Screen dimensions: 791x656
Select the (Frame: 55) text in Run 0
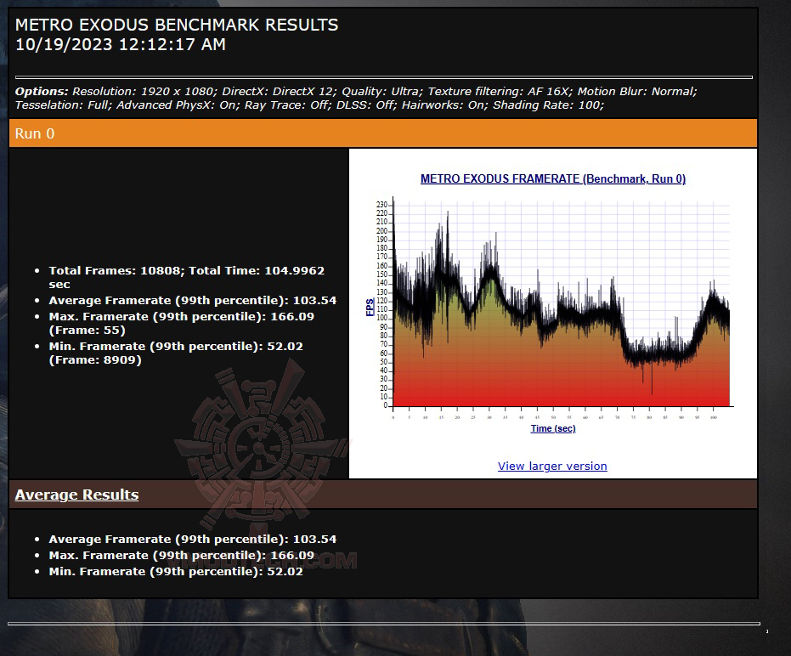pos(87,330)
